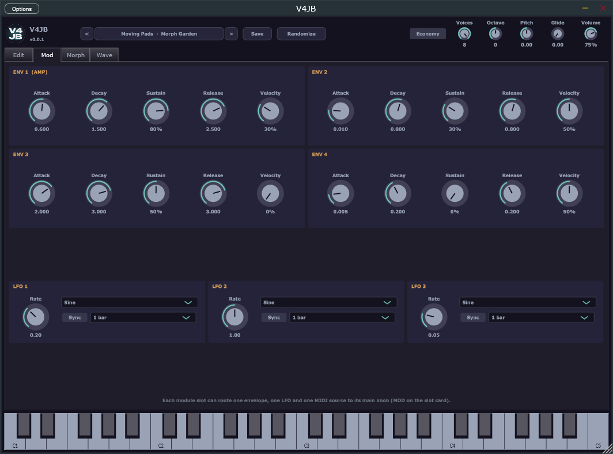
Task: Play the C3 key on keyboard
Action: pos(306,432)
